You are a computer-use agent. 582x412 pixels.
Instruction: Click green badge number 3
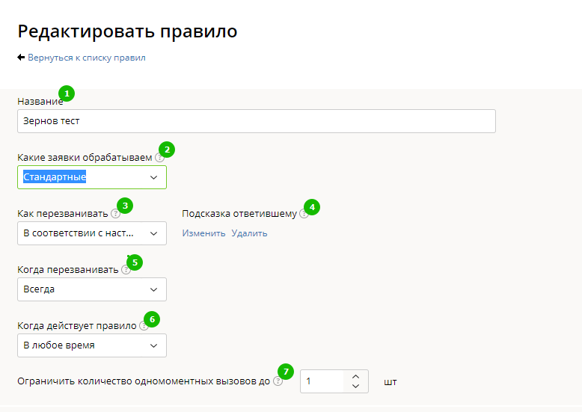pyautogui.click(x=126, y=205)
